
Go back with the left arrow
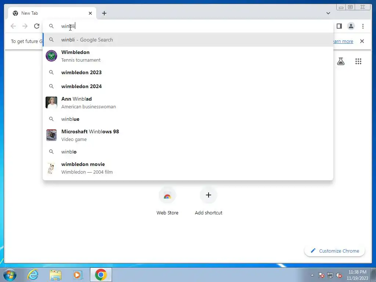pos(13,26)
